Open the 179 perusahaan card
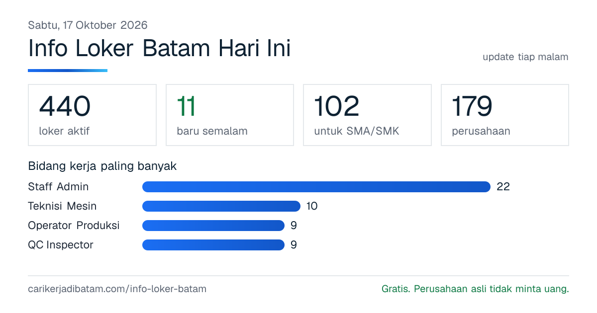The height and width of the screenshot is (313, 597). pos(505,115)
